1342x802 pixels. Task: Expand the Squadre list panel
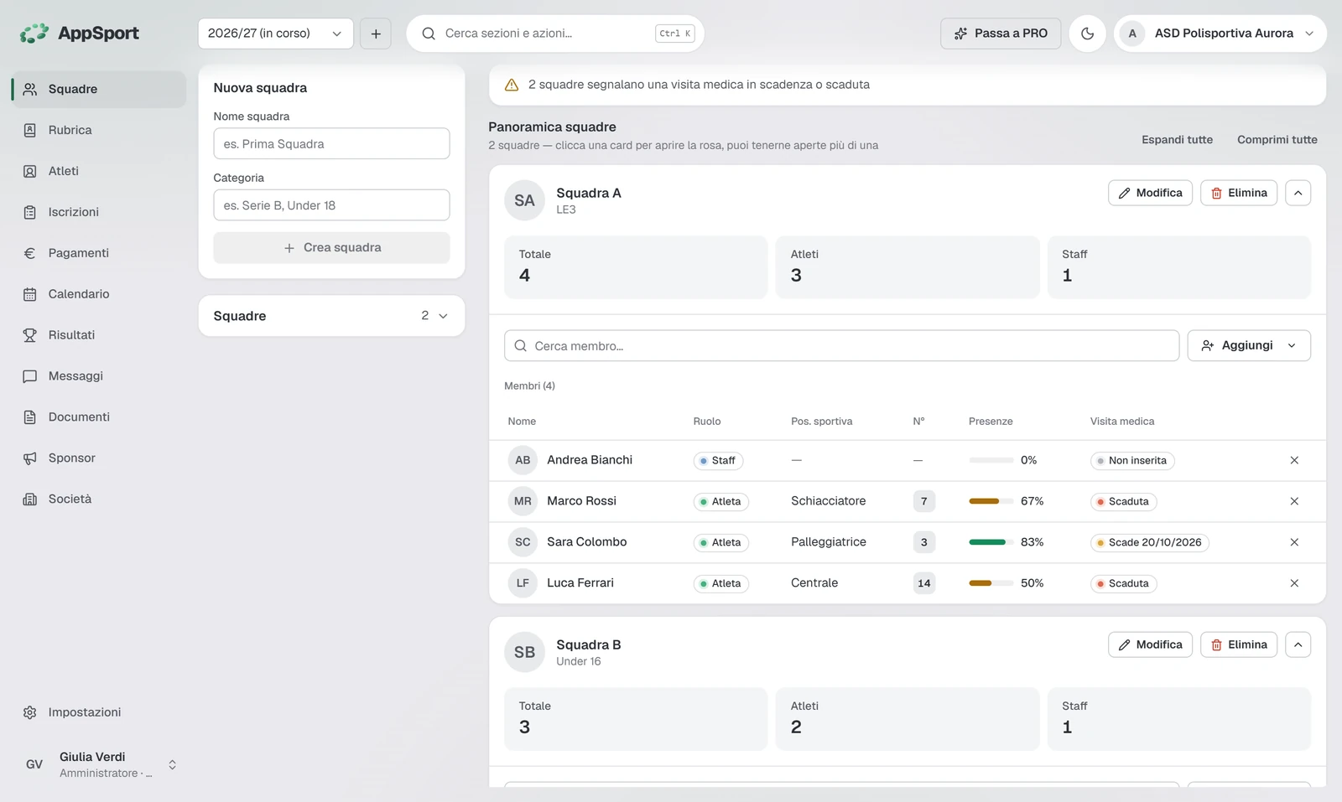pos(331,316)
